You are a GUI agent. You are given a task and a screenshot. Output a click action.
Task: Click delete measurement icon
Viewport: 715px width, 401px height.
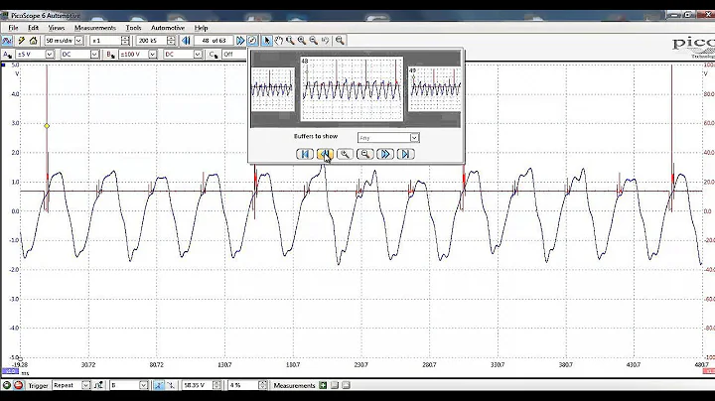pyautogui.click(x=347, y=385)
